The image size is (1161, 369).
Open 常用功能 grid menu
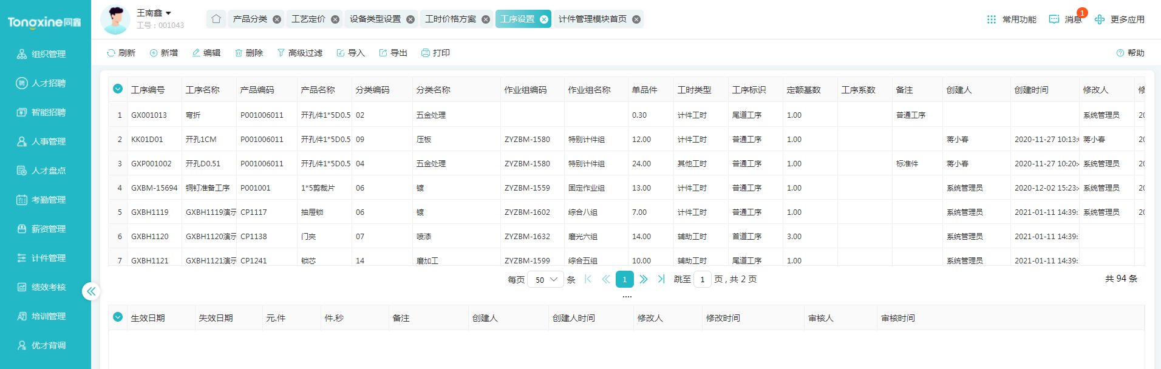992,19
